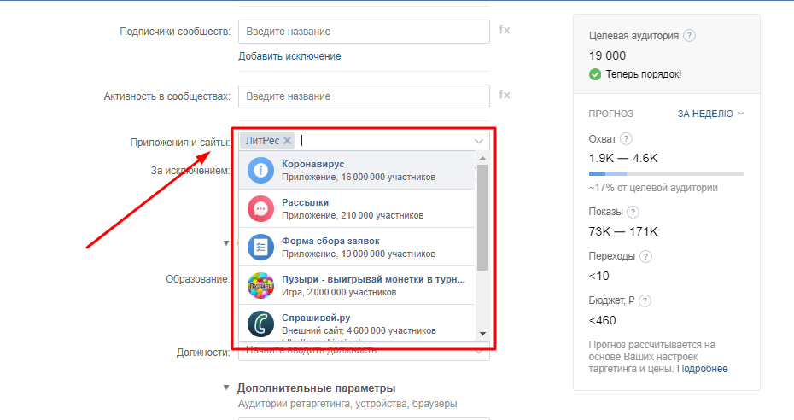This screenshot has height=420, width=794.
Task: Click the Пузыри game icon
Action: (260, 285)
